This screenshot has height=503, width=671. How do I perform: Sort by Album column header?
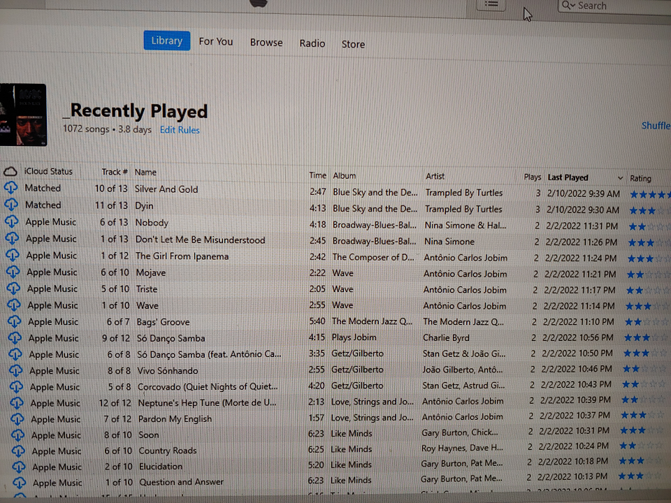pos(344,176)
